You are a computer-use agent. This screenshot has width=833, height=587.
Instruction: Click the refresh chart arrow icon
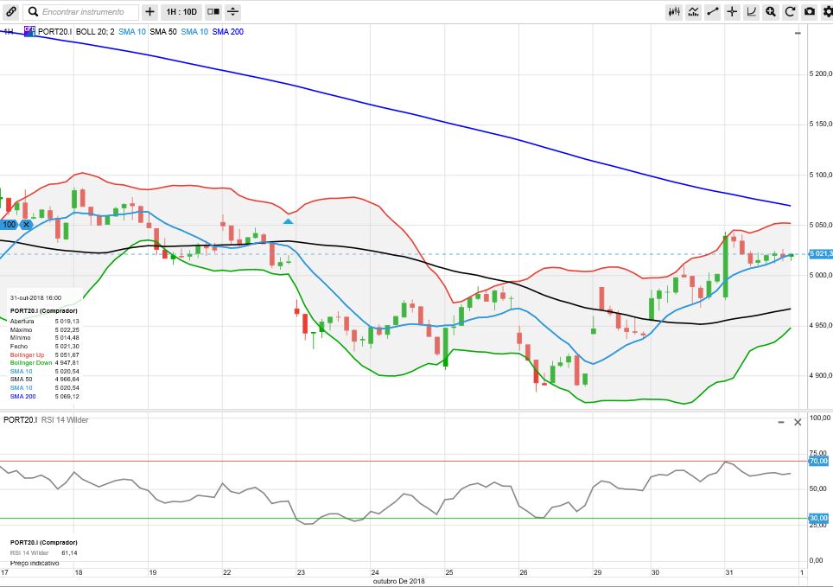pos(790,12)
